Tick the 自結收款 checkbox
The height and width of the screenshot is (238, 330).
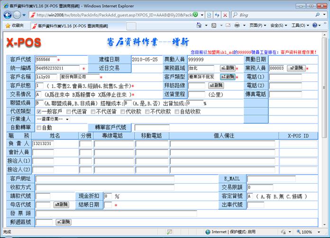click(x=177, y=111)
